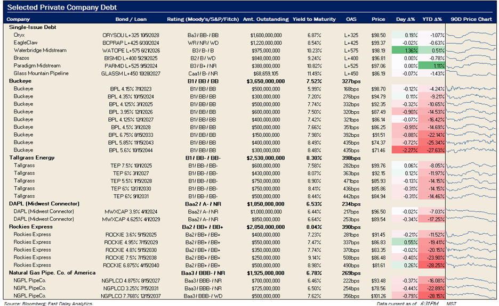Screen dimensions: 499x306
Task: Select the 'TEP 7.5% 10/1/2025' bond cell
Action: [x=131, y=166]
